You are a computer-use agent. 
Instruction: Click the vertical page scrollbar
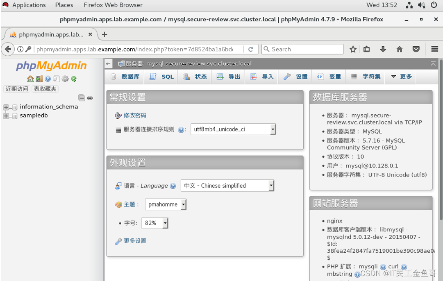point(441,140)
